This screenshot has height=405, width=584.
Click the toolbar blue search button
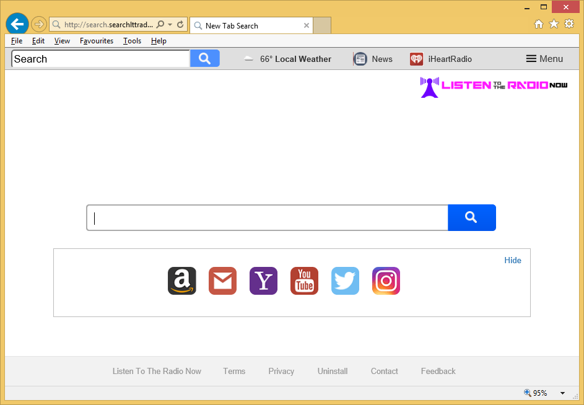pos(205,58)
